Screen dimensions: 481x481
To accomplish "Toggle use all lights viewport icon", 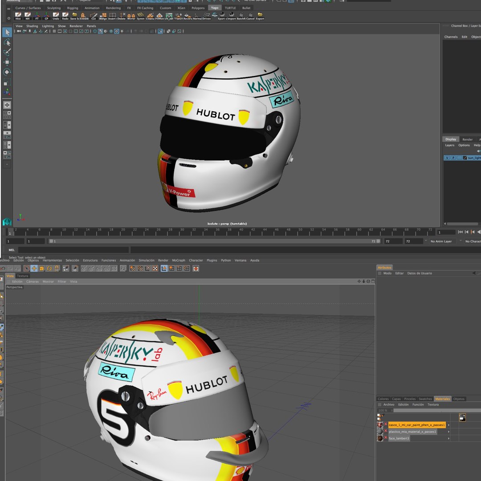I will [x=122, y=31].
